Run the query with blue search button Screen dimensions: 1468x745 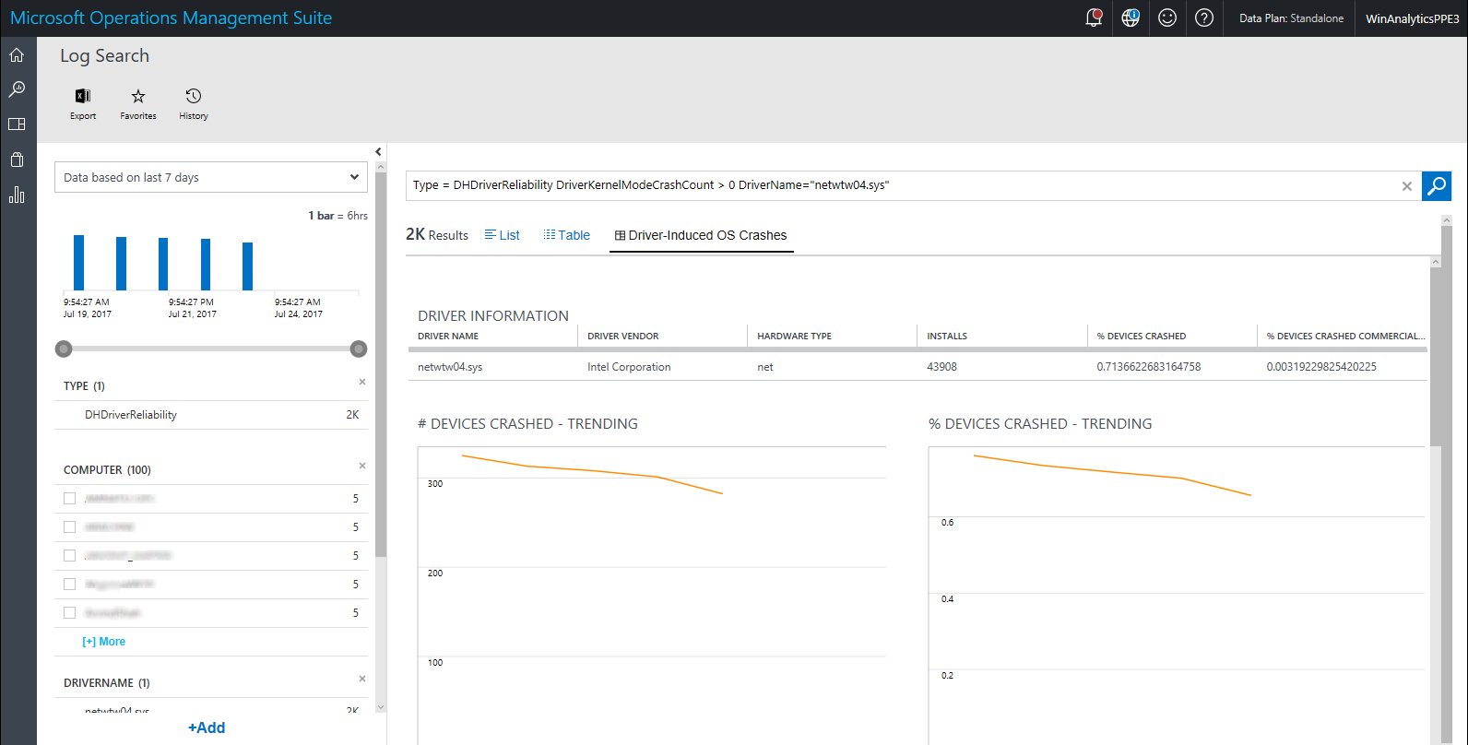(x=1436, y=186)
